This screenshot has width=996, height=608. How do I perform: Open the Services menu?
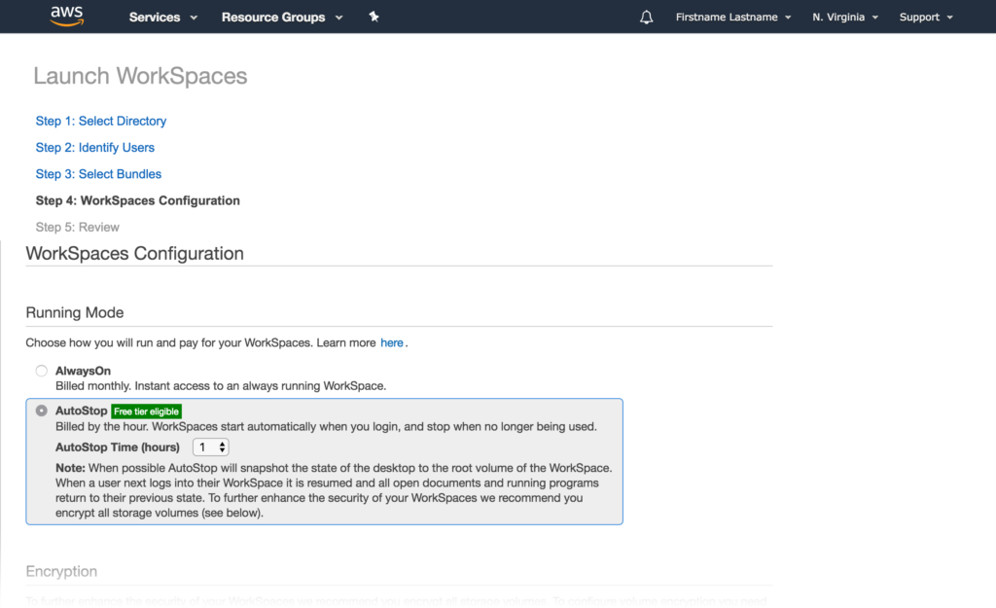[x=163, y=18]
